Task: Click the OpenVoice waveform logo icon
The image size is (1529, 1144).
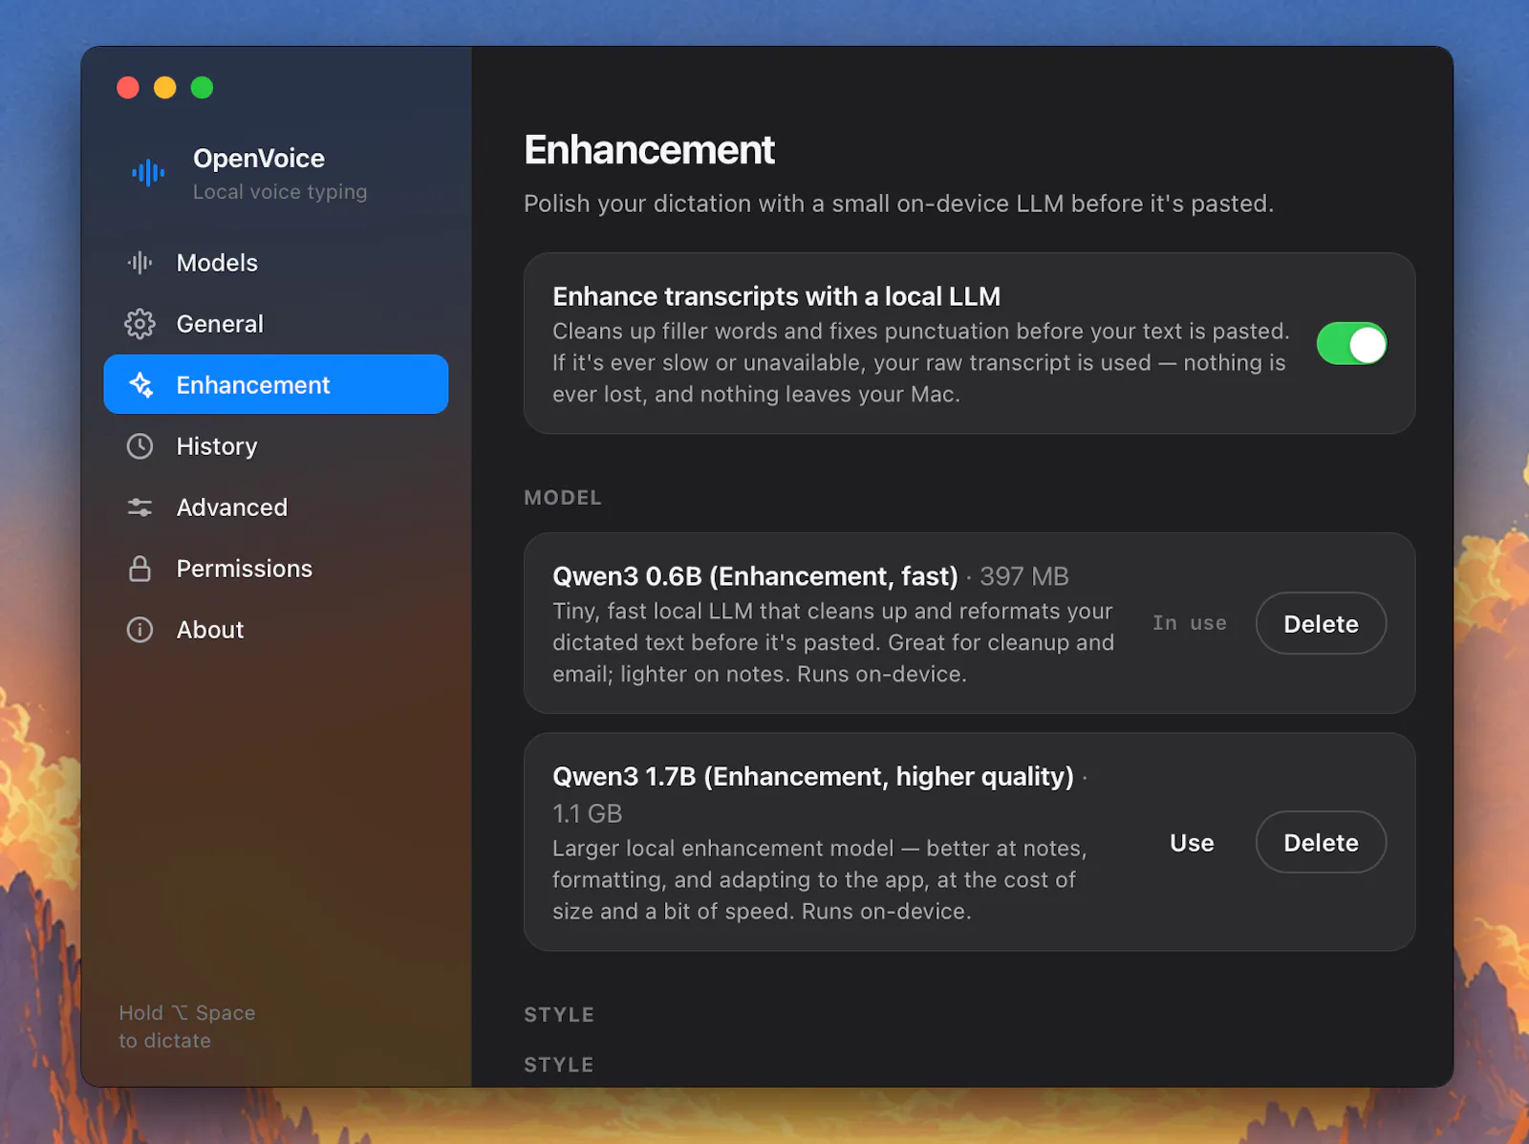Action: (148, 173)
